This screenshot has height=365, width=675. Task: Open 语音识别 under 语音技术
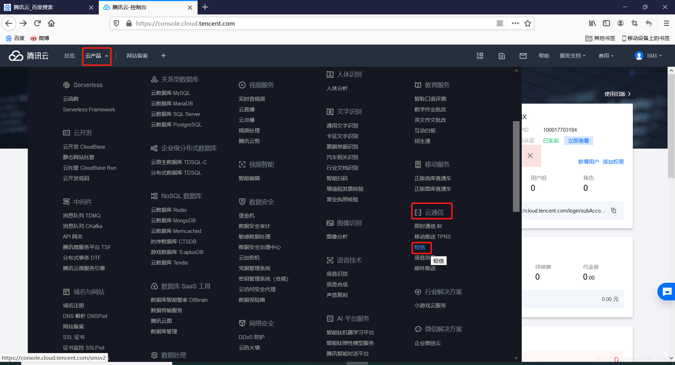tap(337, 274)
